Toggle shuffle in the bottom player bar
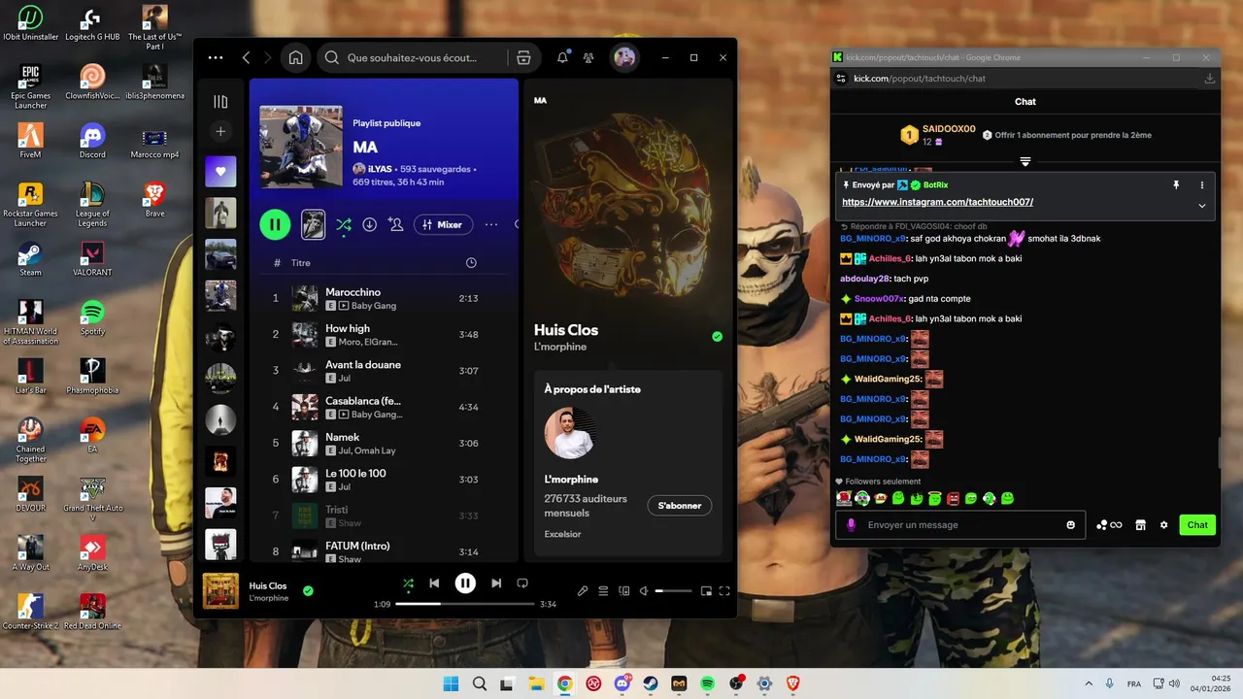 coord(409,582)
